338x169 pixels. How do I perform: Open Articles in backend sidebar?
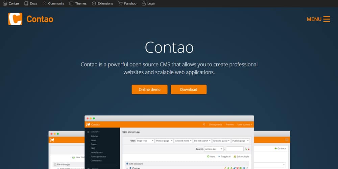[x=94, y=136]
